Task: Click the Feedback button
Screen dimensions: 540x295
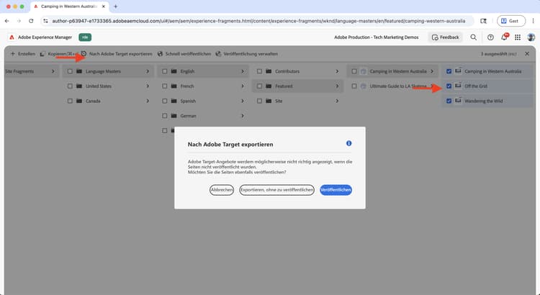Action: (x=445, y=37)
